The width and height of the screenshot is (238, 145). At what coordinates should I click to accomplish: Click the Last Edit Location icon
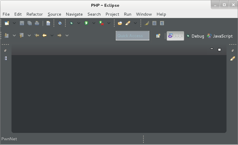(x=37, y=36)
